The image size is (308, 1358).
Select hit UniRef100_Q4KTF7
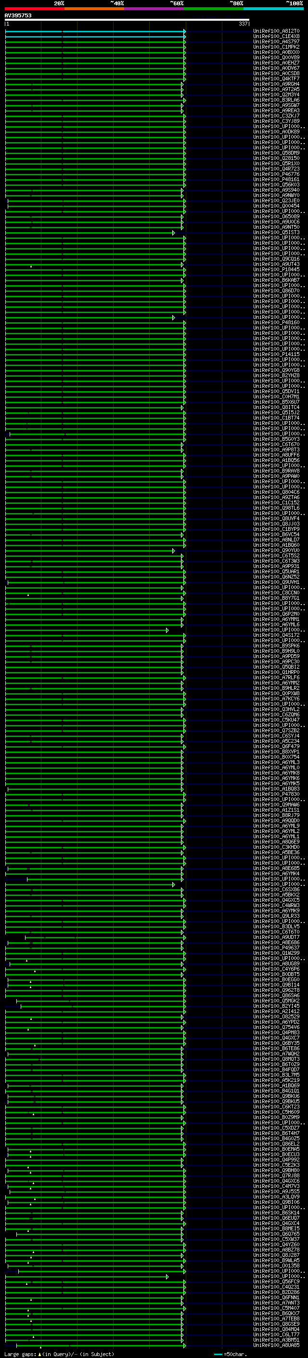click(x=276, y=79)
